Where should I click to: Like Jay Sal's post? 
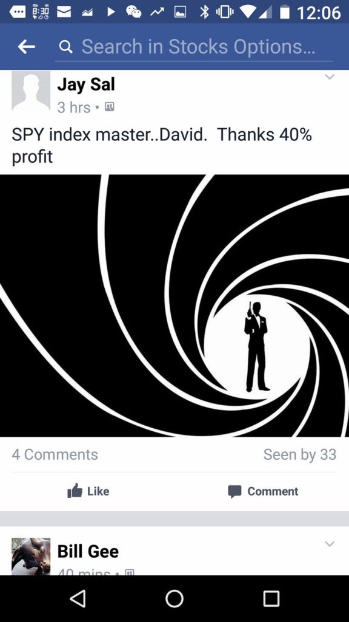[88, 491]
